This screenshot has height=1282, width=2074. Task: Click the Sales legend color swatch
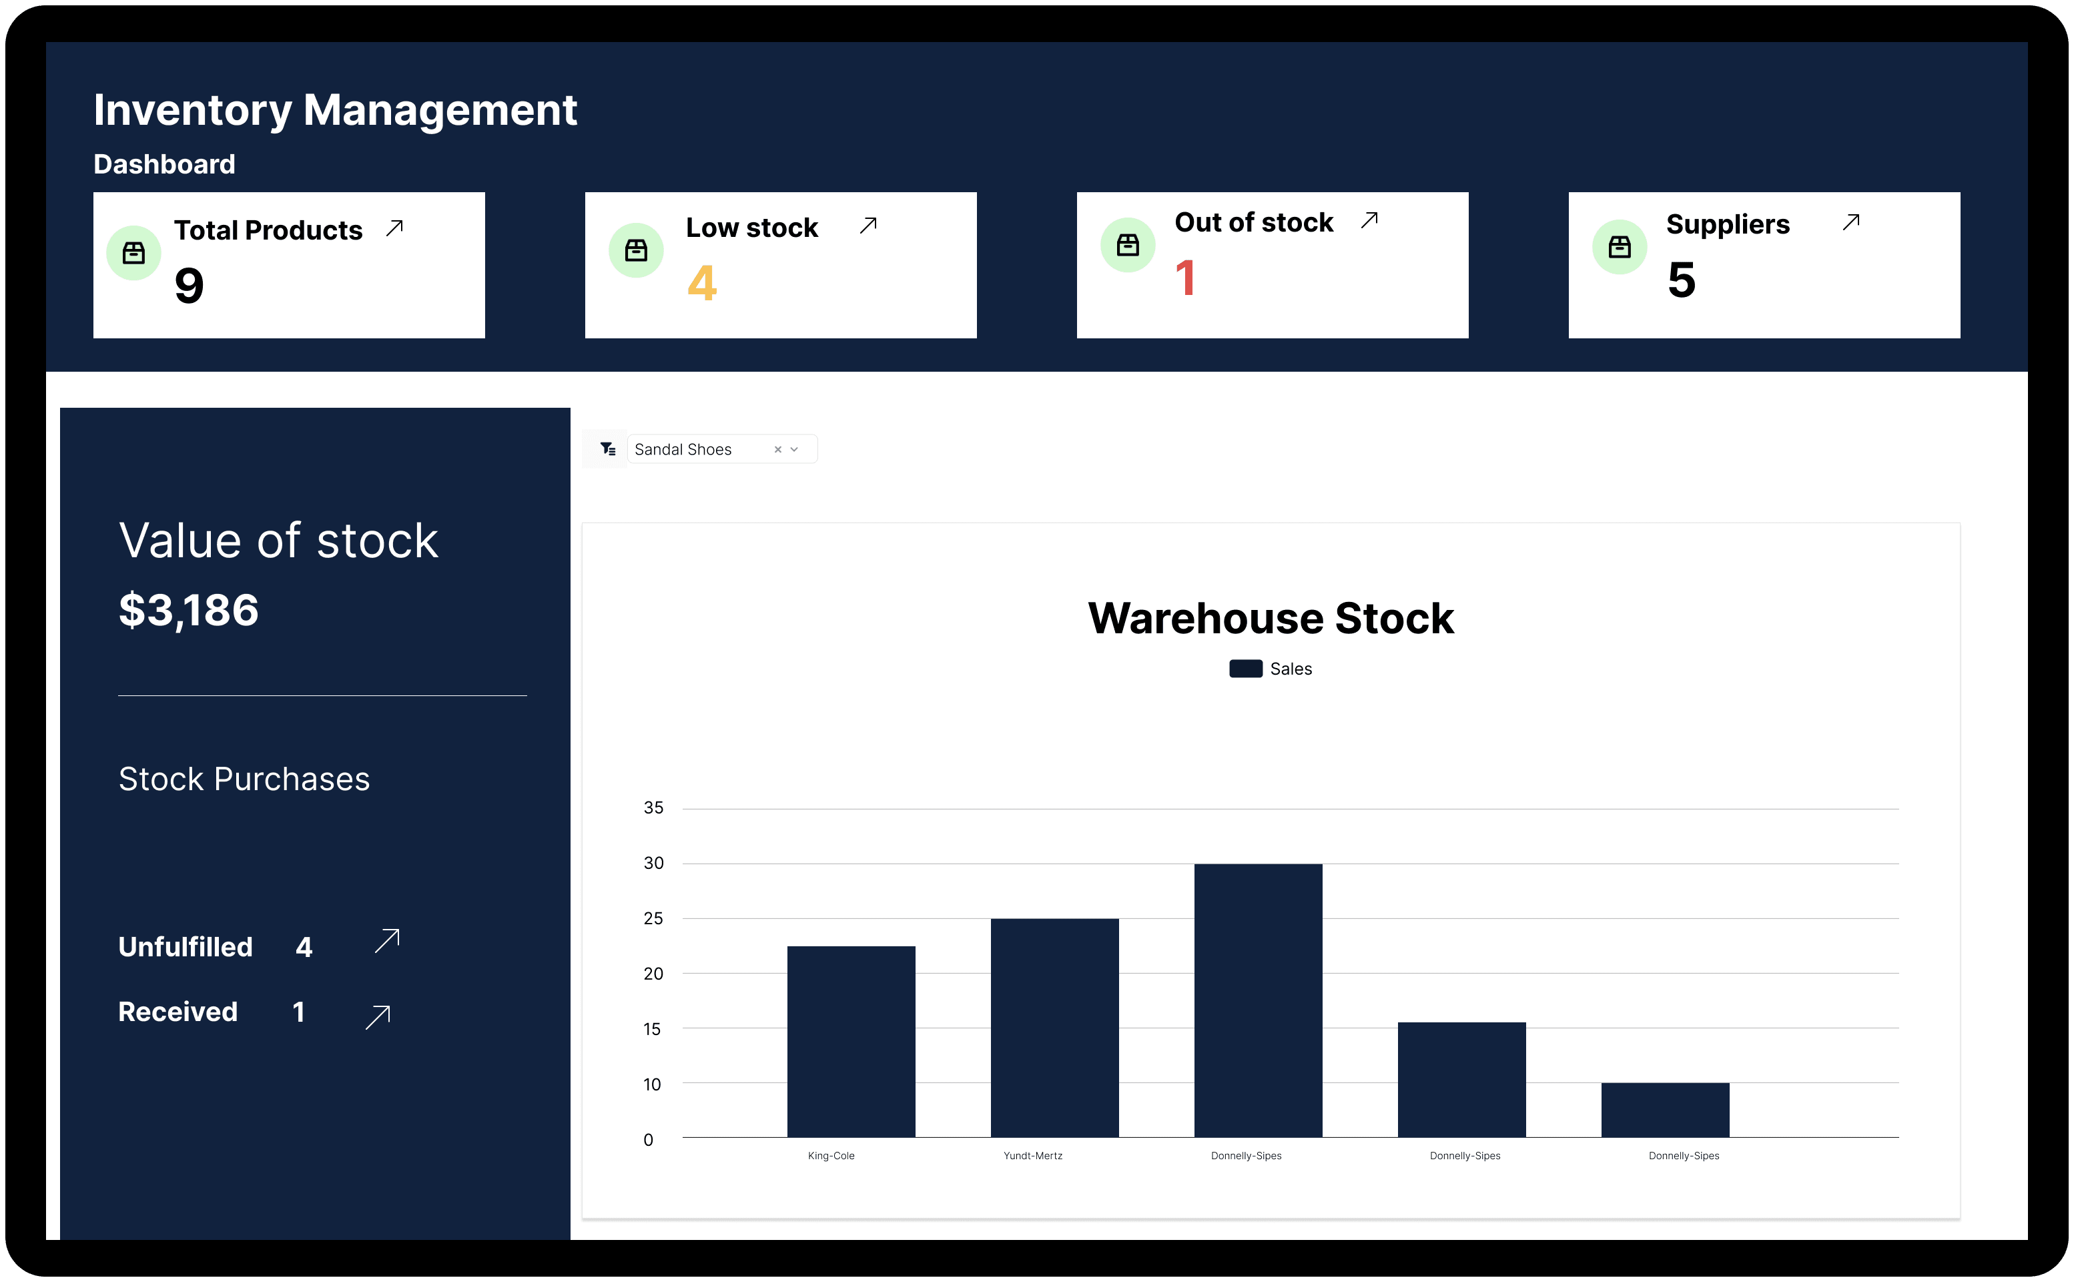(x=1246, y=668)
